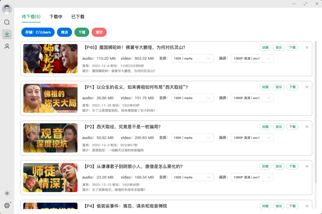This screenshot has height=214, width=322.
Task: Toggle the theme brightness icon above settings
Action: click(x=7, y=193)
